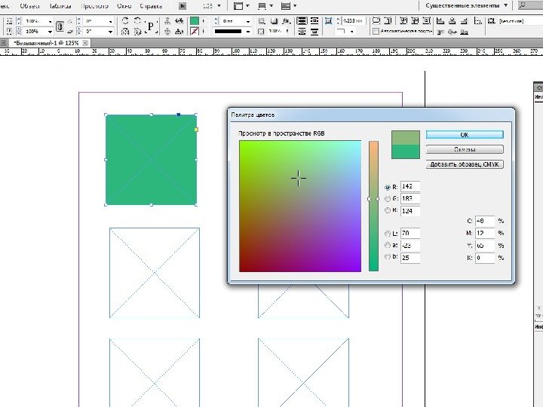Viewport: 543px width, 407px height.
Task: Click the Select Container icon
Action: 167,21
